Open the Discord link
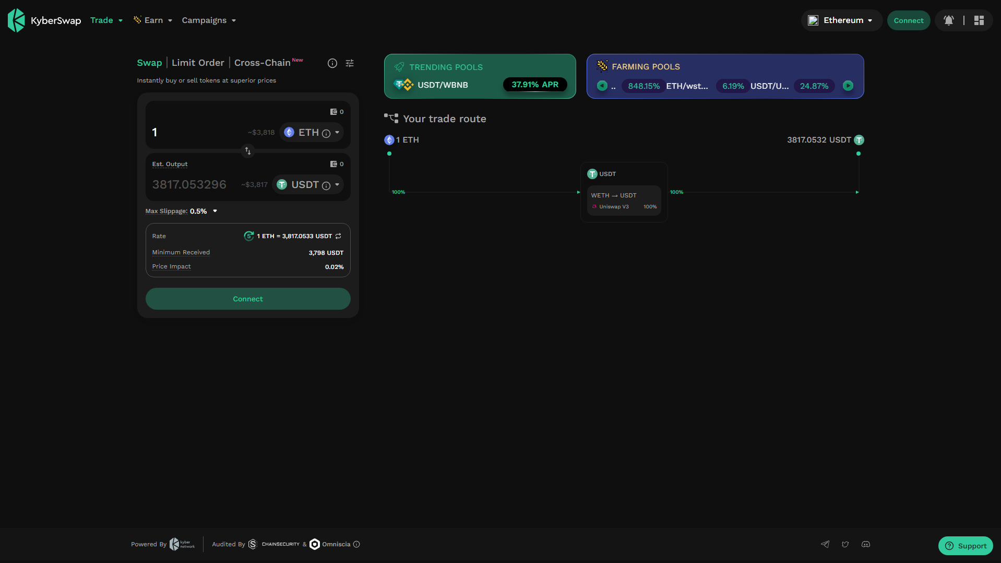1001x563 pixels. pos(866,544)
